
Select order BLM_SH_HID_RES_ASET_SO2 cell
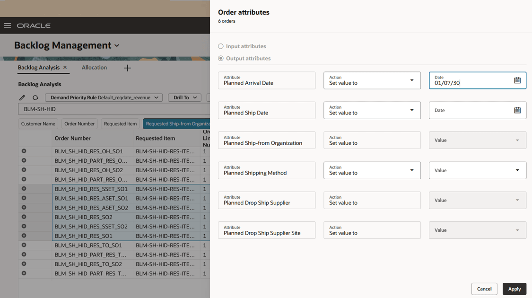[92, 208]
